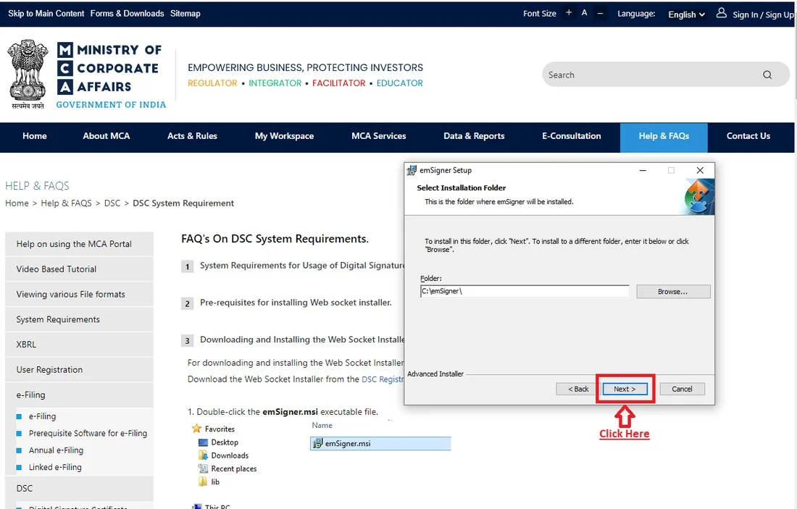Click Cancel in emSigner Setup
Image resolution: width=797 pixels, height=509 pixels.
point(682,389)
